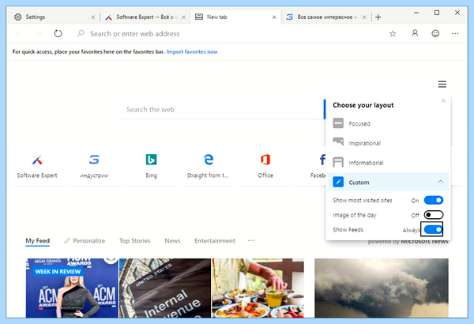Viewport: 474px width, 324px height.
Task: Click the smiley feedback icon
Action: tap(435, 33)
